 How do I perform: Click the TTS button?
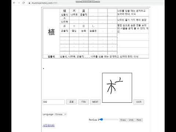[84, 102]
